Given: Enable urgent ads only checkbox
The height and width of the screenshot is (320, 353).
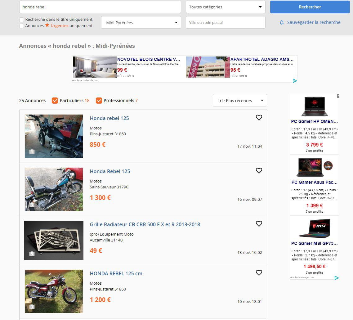Looking at the screenshot, I should pos(22,26).
